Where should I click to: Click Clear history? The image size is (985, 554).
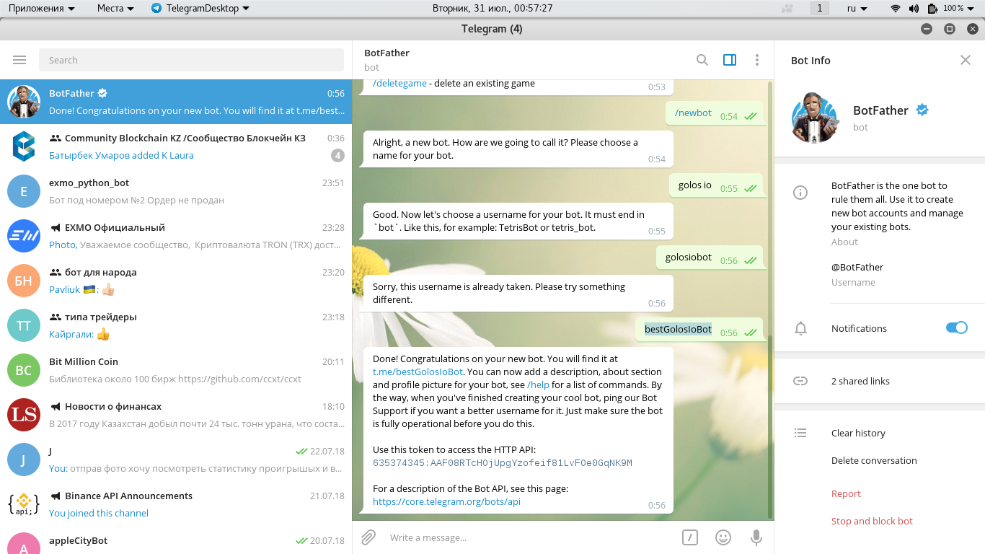858,433
